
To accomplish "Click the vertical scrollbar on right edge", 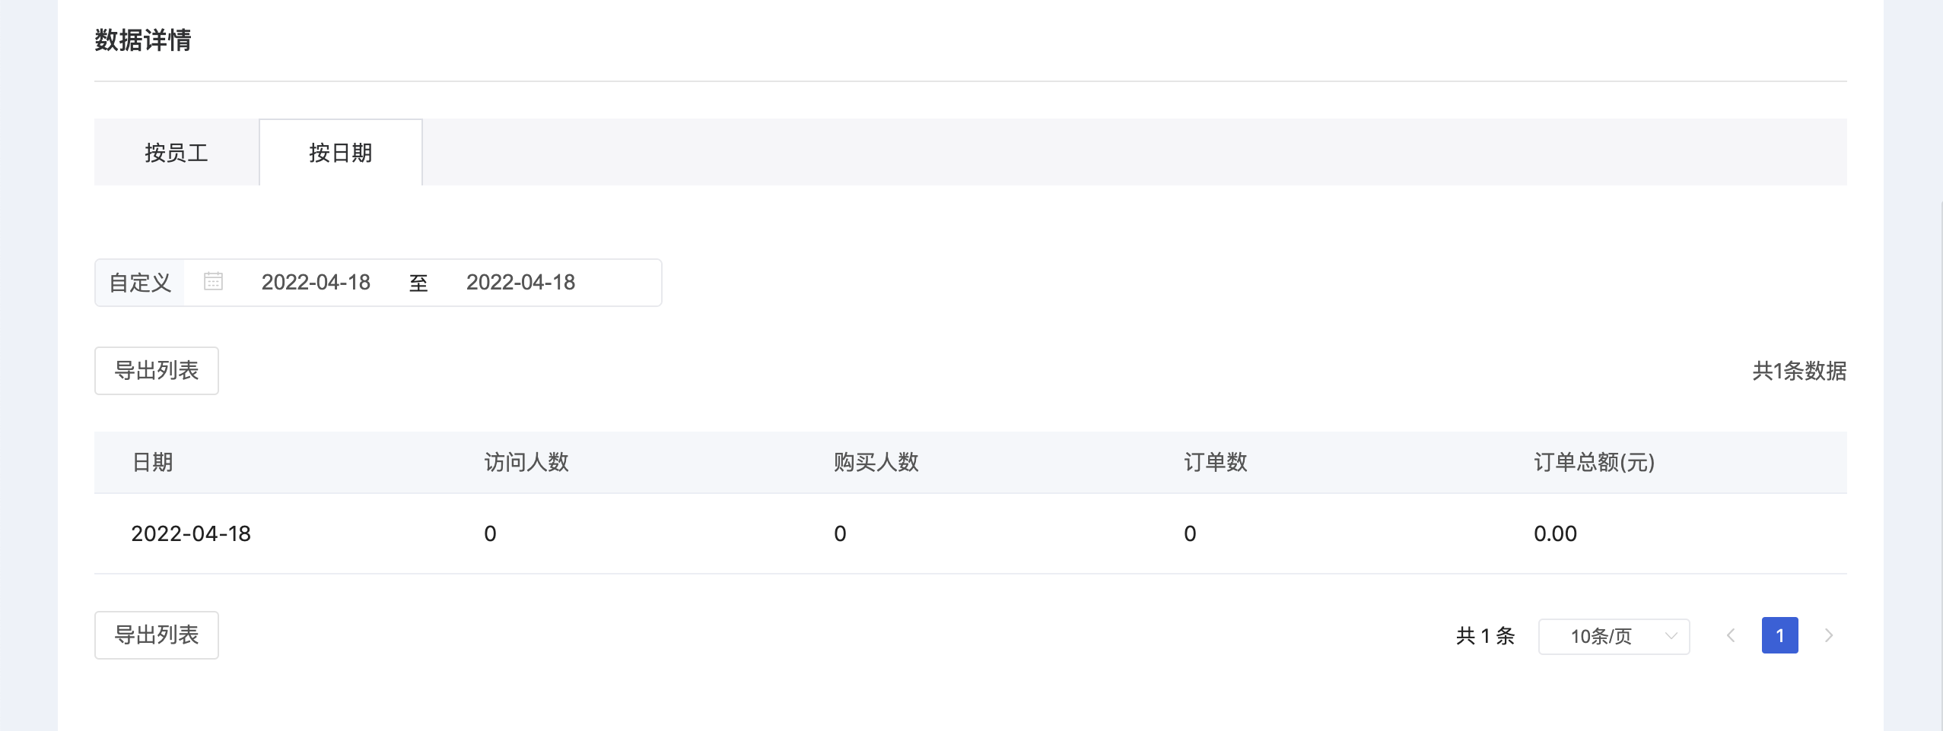I will (x=1941, y=456).
